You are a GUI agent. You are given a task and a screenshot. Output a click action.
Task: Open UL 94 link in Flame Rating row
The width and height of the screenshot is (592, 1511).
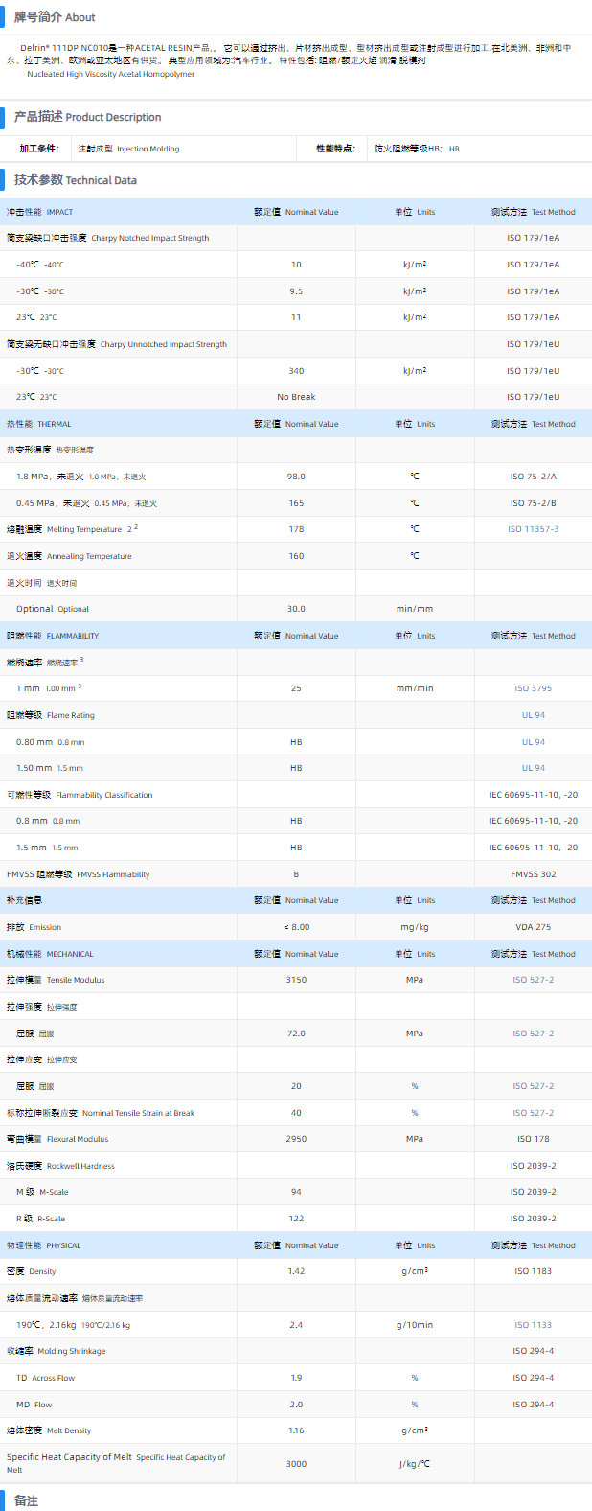533,715
